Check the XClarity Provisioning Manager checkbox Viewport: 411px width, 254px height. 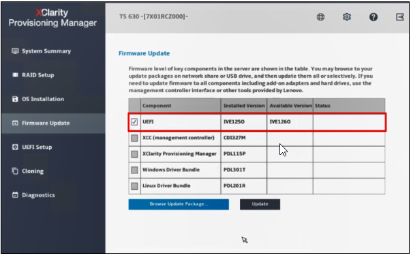tap(134, 154)
